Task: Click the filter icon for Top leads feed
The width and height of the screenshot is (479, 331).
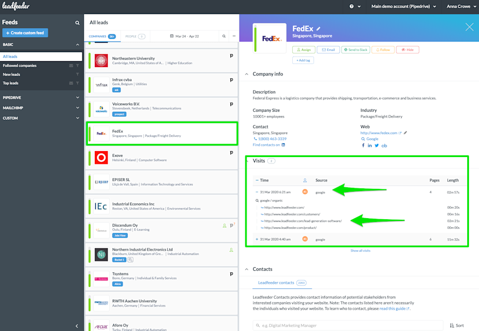Action: [x=78, y=83]
